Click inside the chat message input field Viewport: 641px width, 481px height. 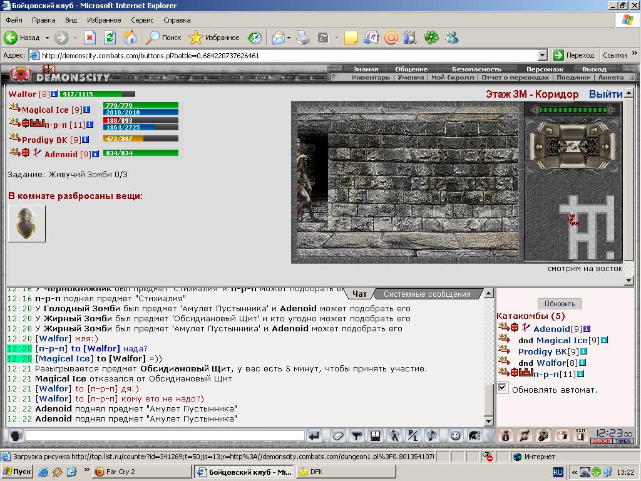[x=165, y=436]
